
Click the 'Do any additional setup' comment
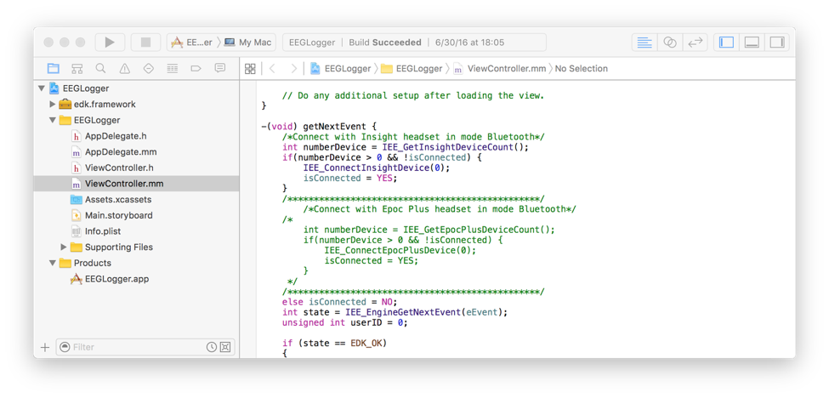tap(413, 95)
